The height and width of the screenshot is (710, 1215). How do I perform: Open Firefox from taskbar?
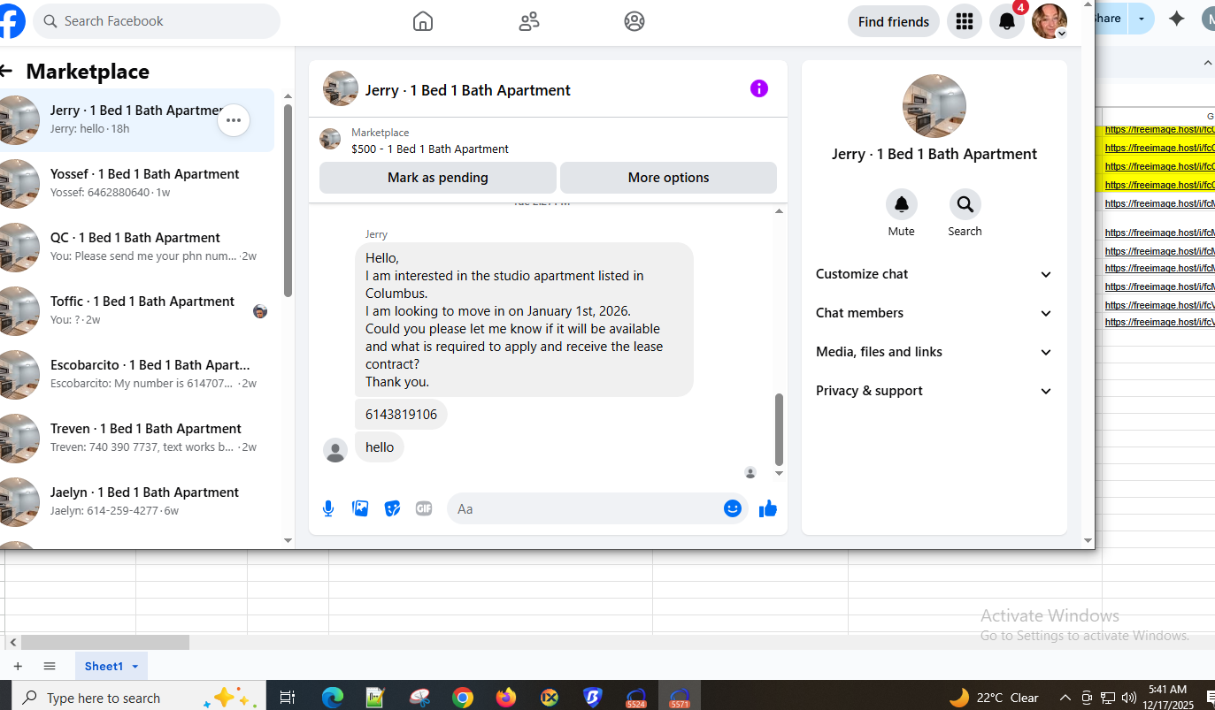pos(506,698)
